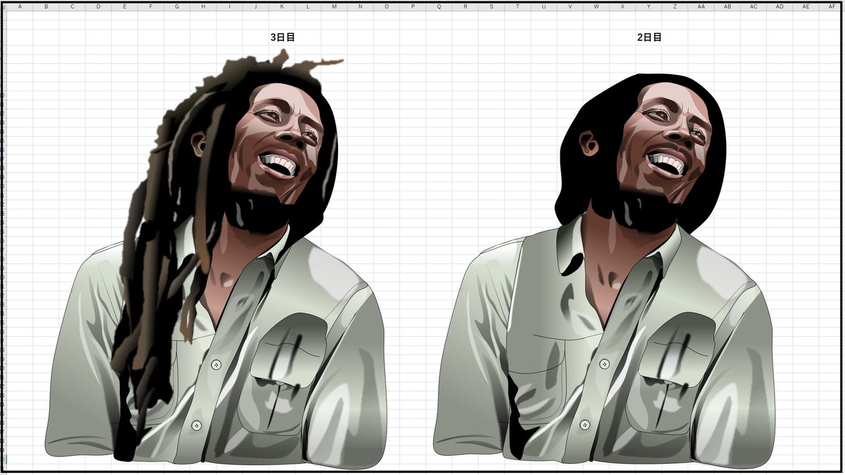Viewport: 845px width, 475px height.
Task: Select column T header
Action: pos(518,6)
